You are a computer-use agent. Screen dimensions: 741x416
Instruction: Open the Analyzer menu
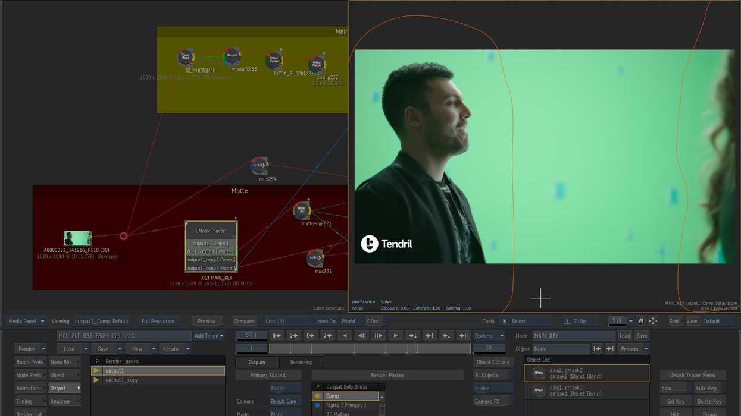pos(65,401)
